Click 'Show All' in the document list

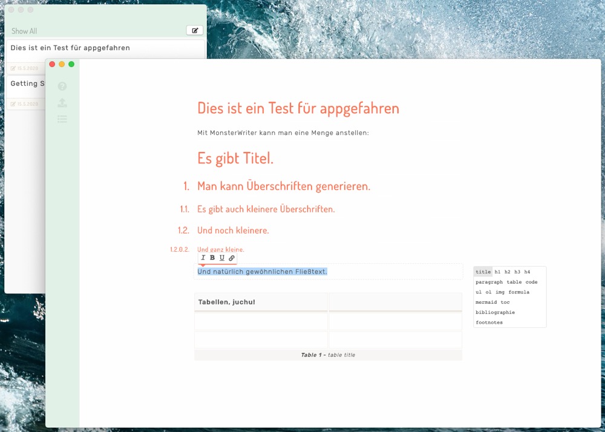(24, 31)
